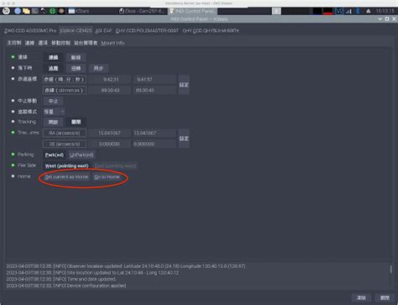Open the 站台管理 site management sub-tab
The image size is (398, 305).
(86, 43)
